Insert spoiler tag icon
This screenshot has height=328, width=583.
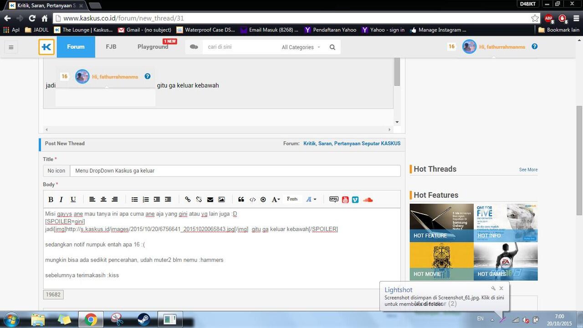click(334, 200)
